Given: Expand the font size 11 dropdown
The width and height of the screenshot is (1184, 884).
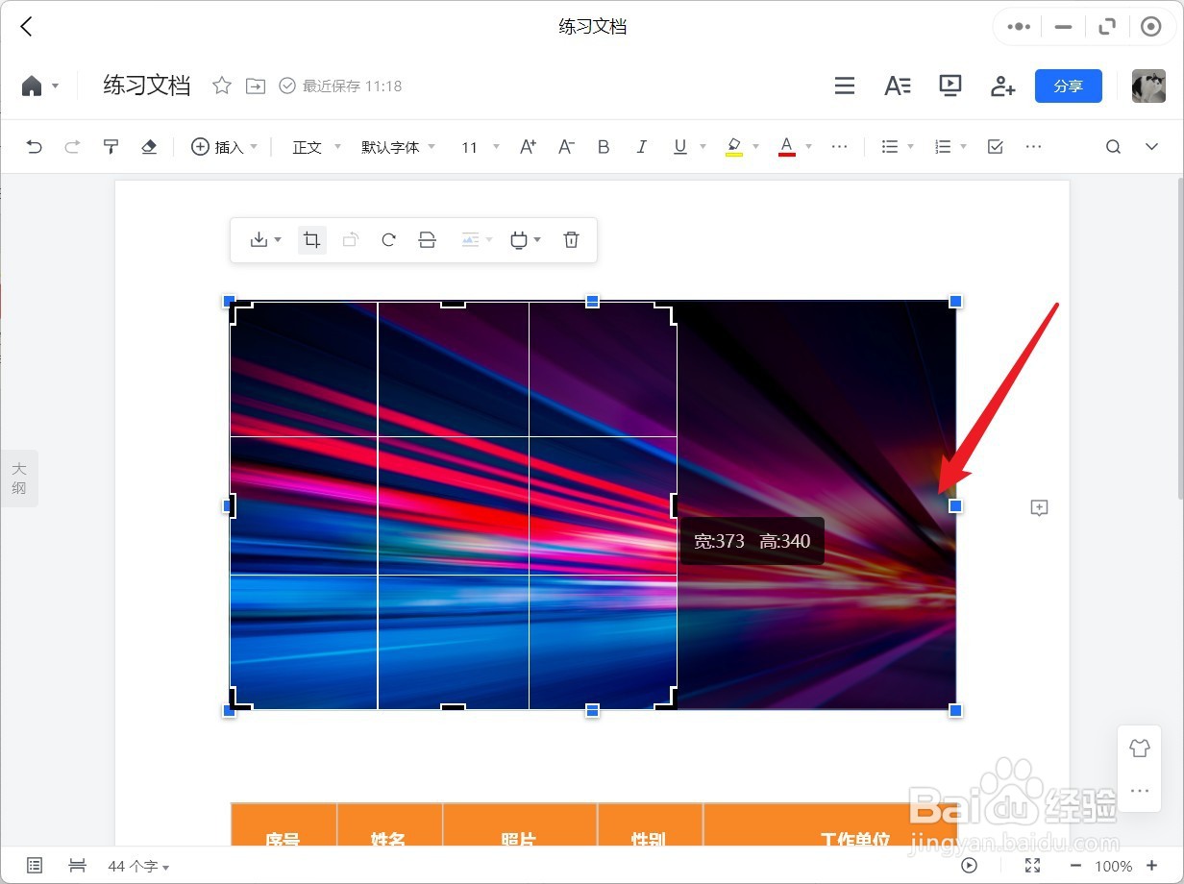Looking at the screenshot, I should coord(494,146).
